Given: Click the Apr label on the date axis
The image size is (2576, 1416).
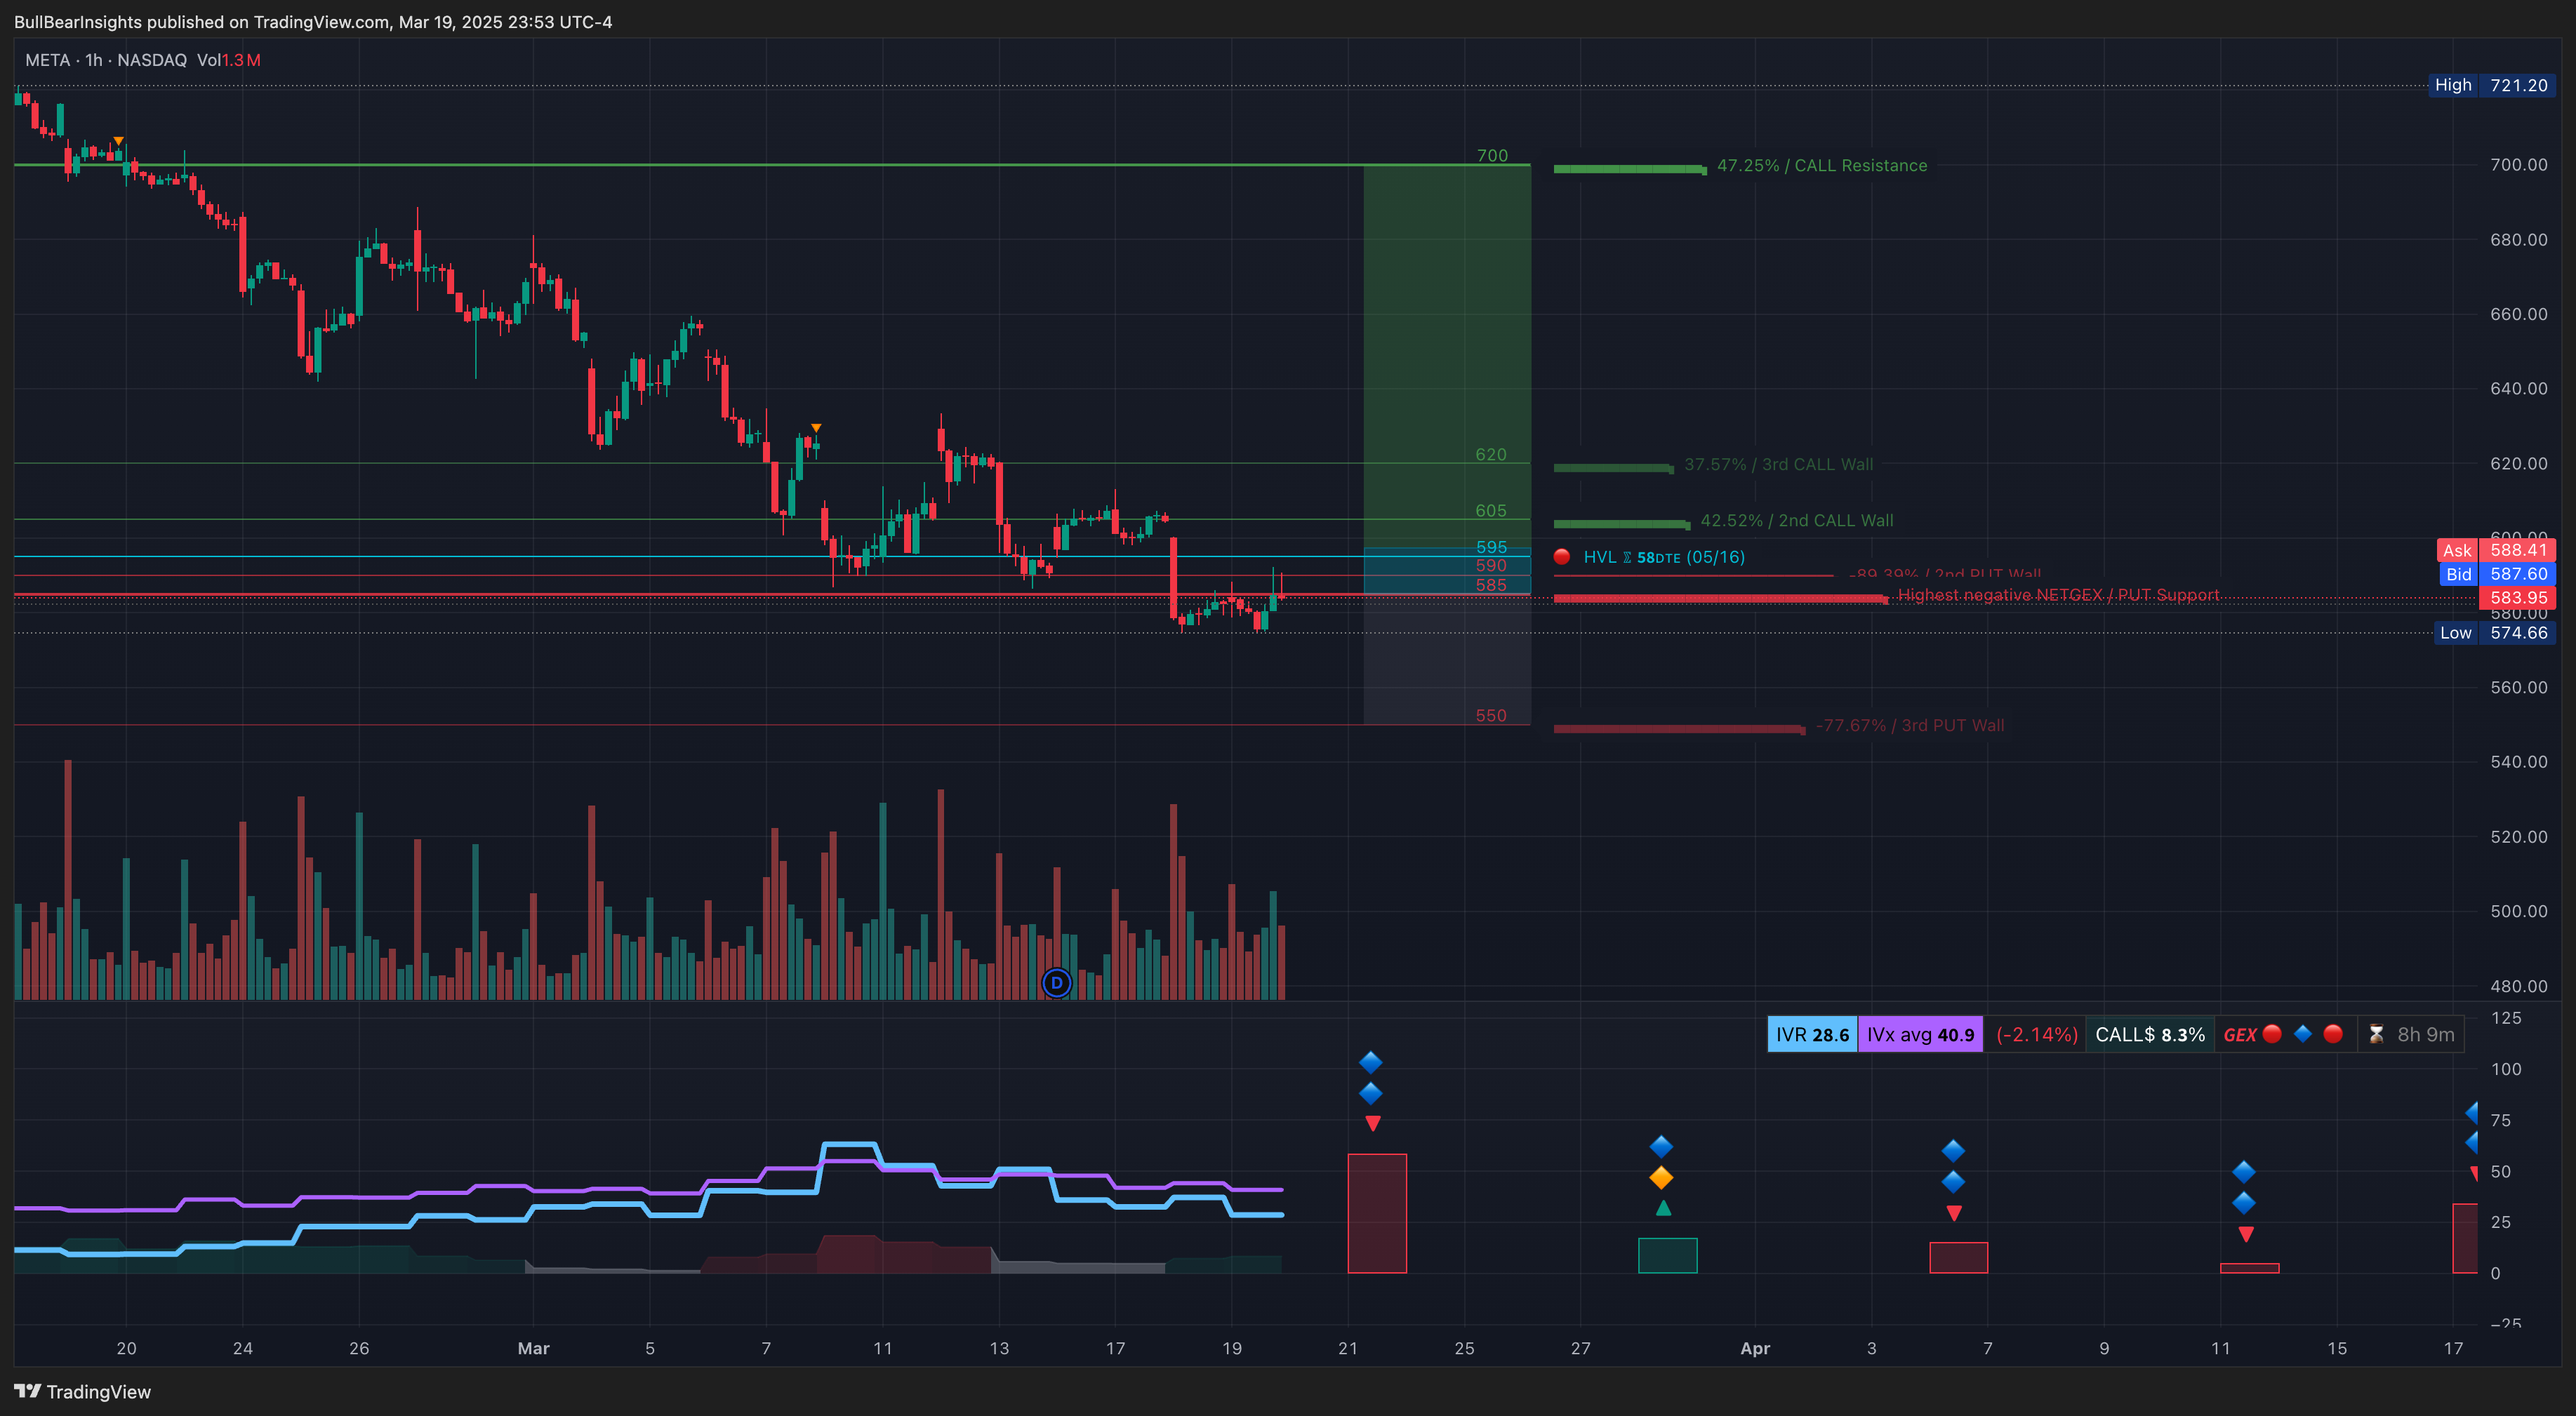Looking at the screenshot, I should [x=1755, y=1348].
